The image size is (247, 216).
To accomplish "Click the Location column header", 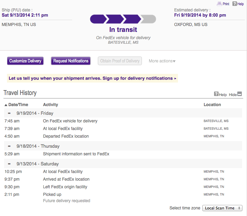I will pyautogui.click(x=212, y=105).
